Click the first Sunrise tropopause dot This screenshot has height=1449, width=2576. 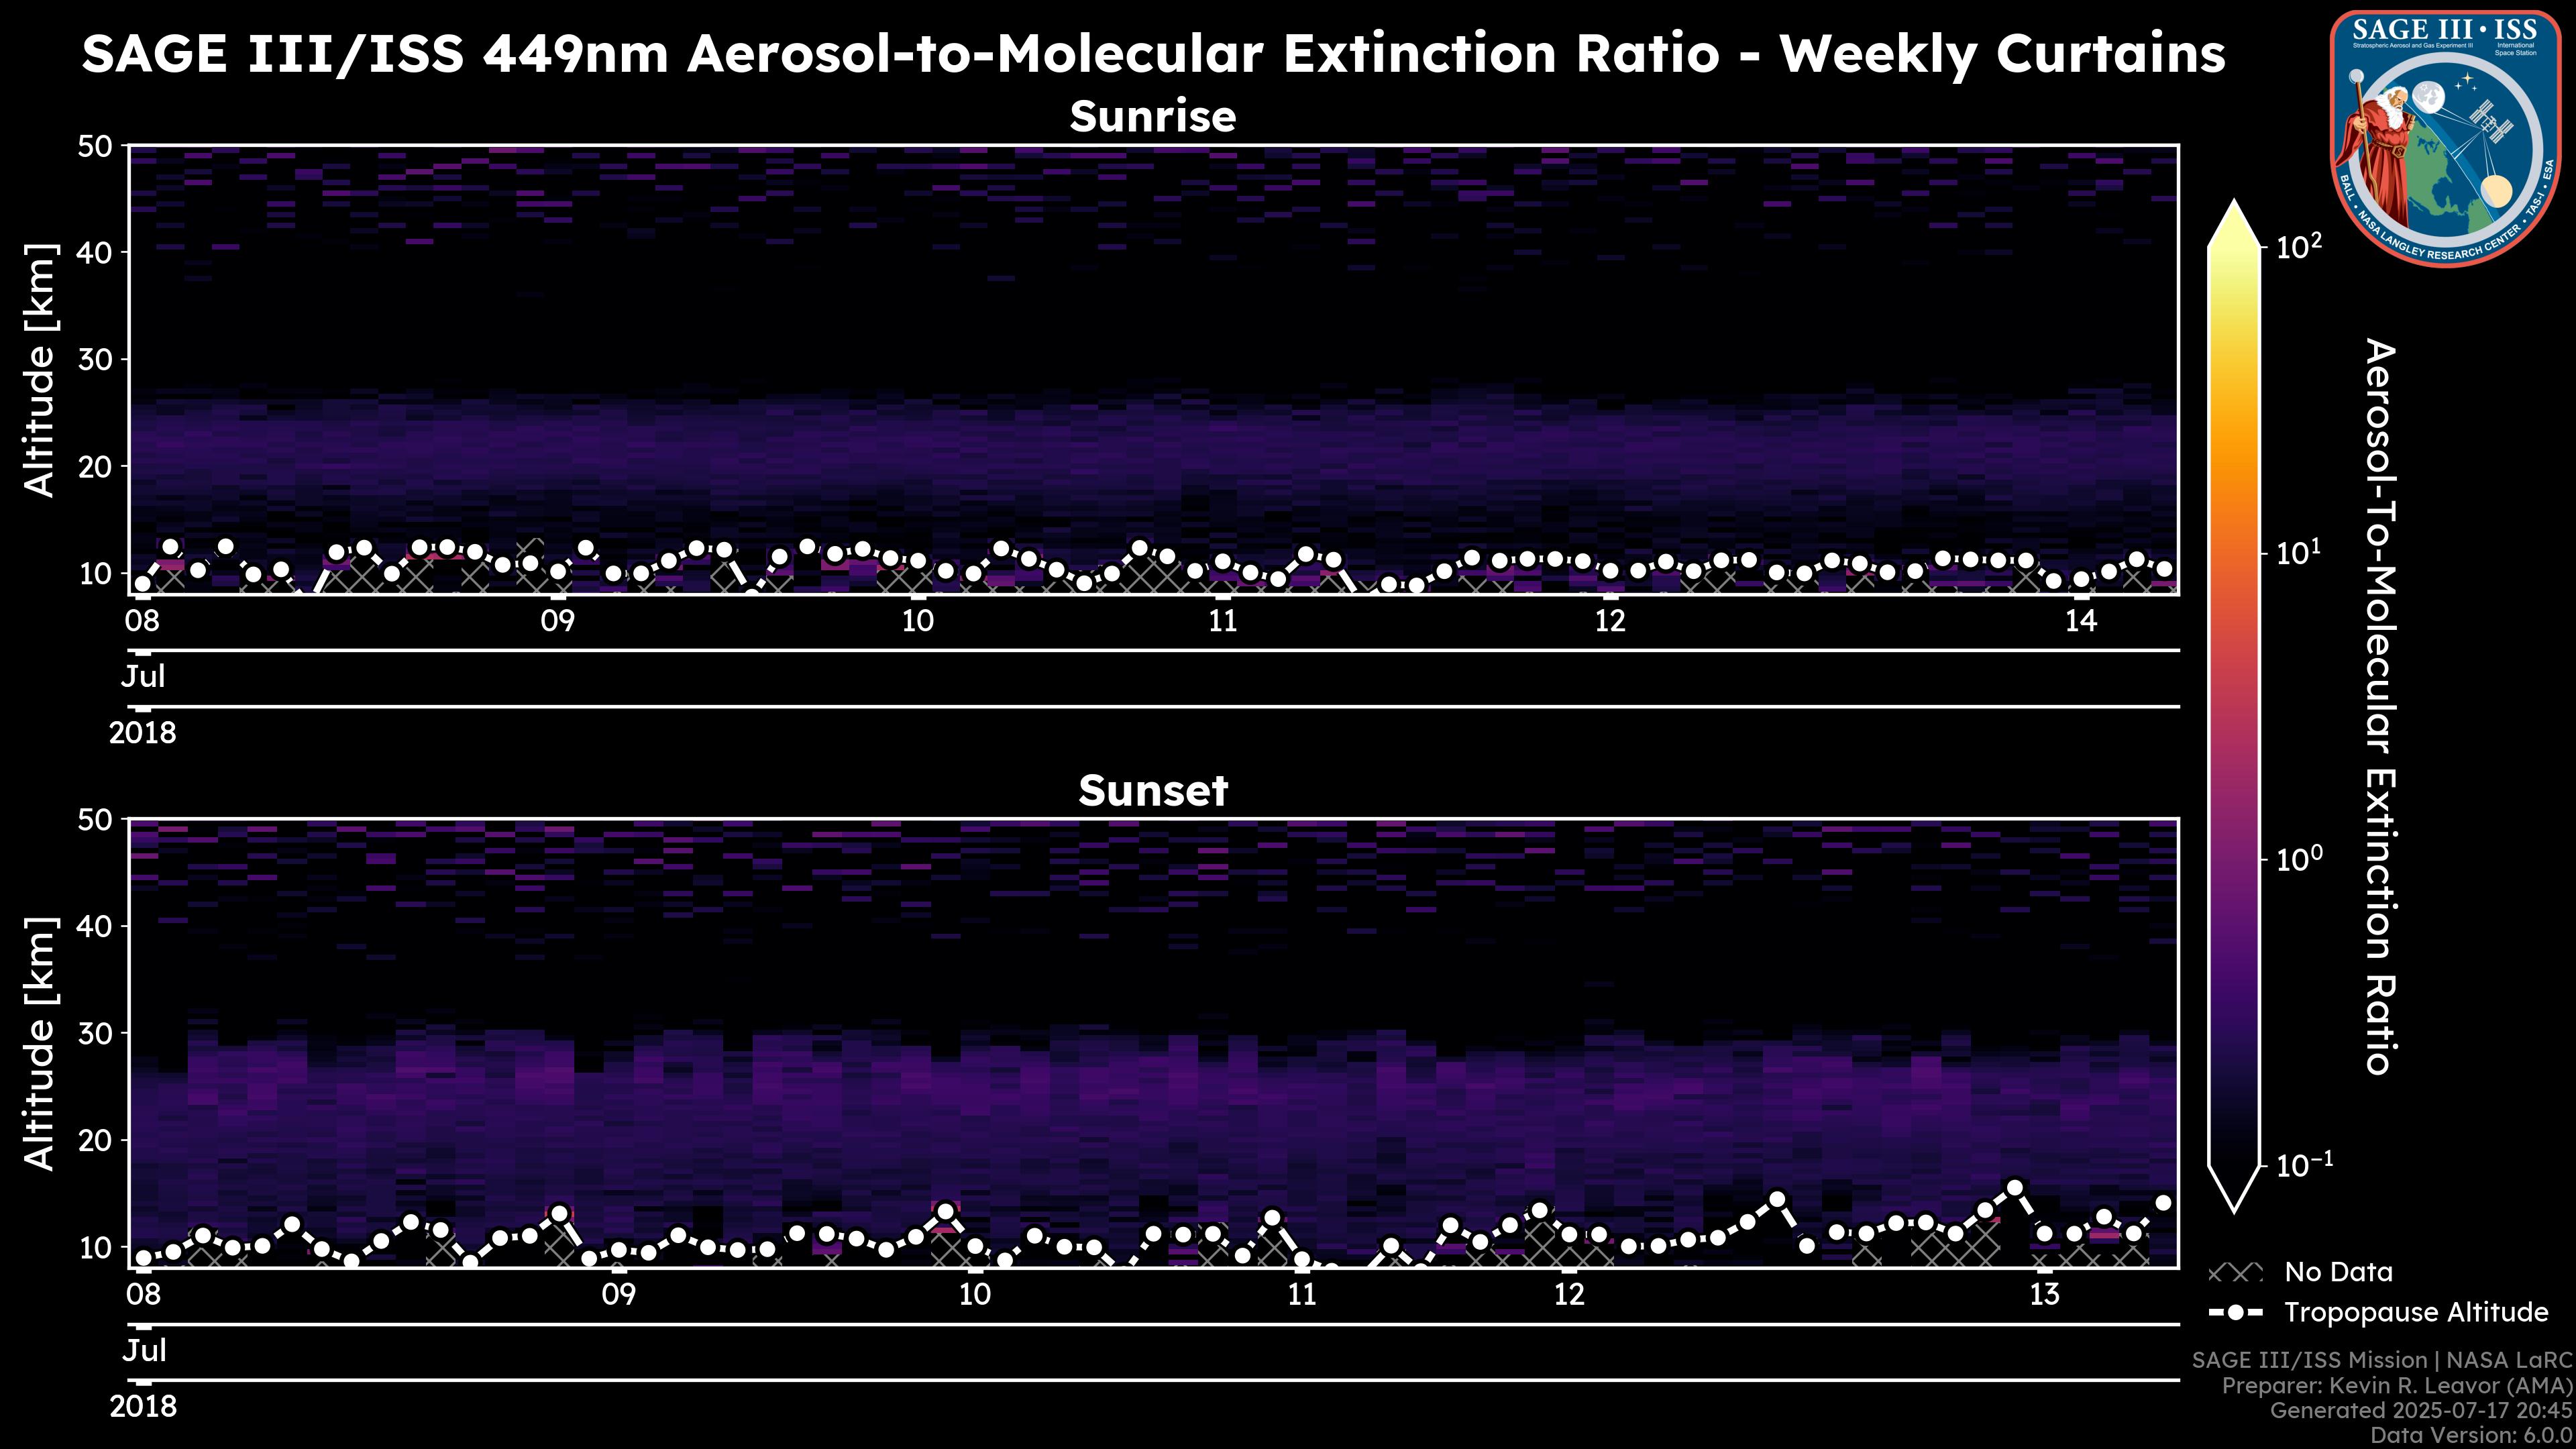click(x=143, y=584)
